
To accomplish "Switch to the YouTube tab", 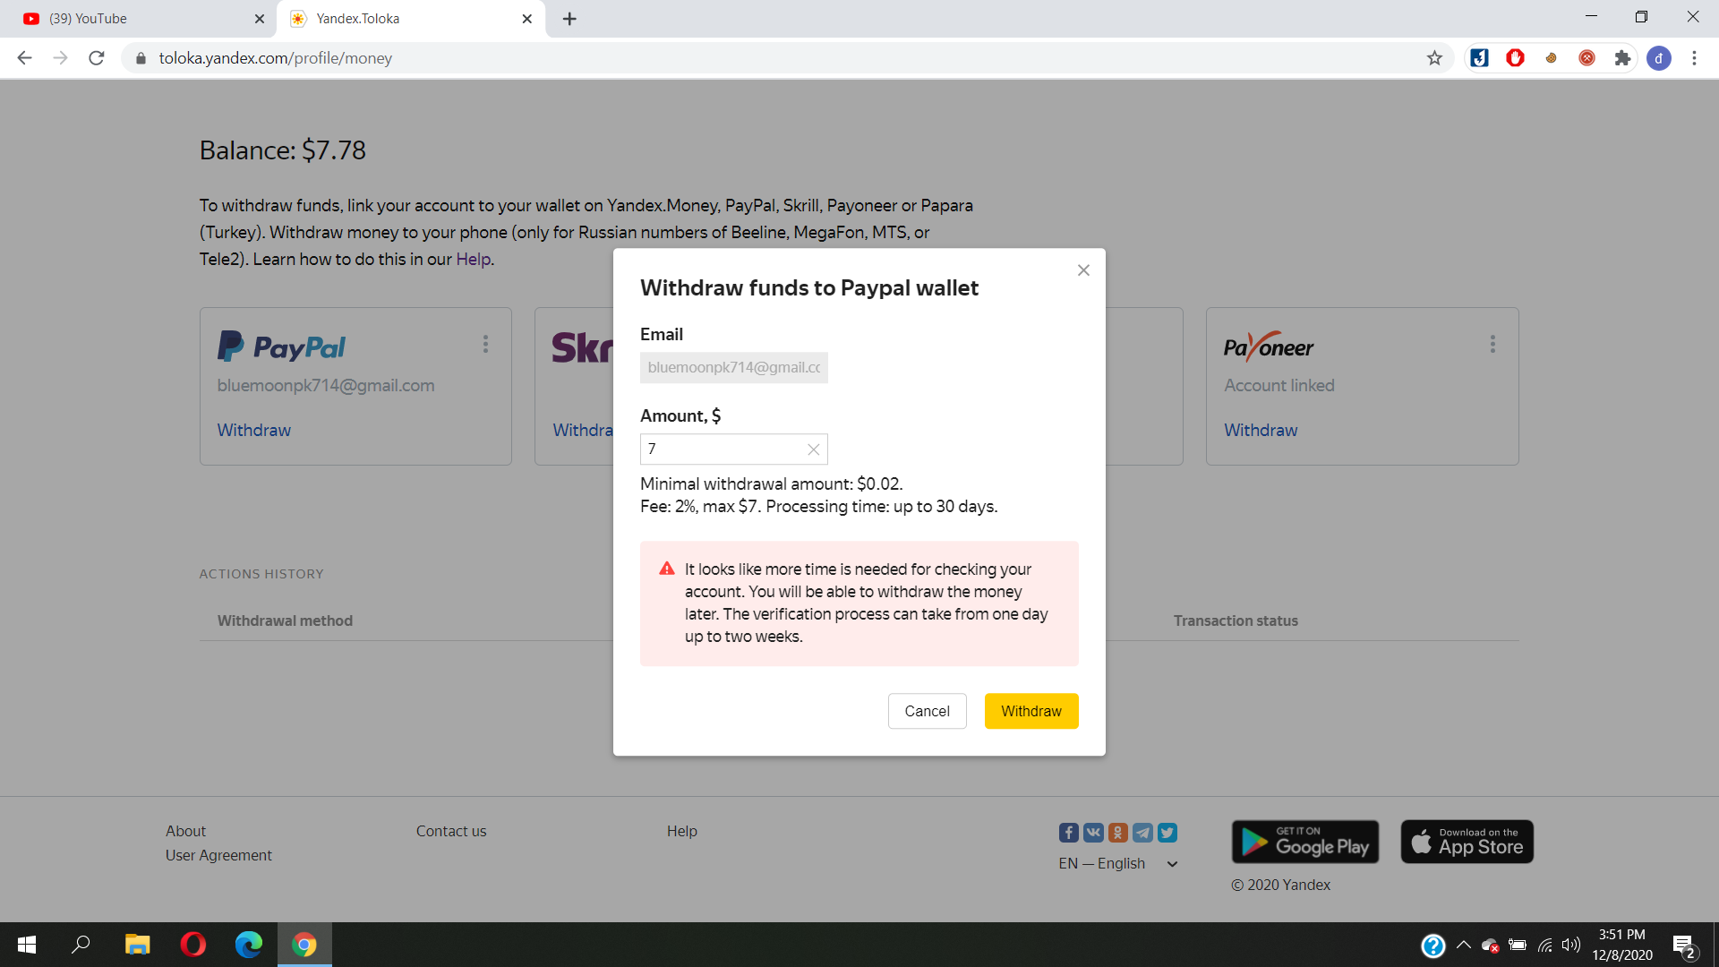I will 134,19.
